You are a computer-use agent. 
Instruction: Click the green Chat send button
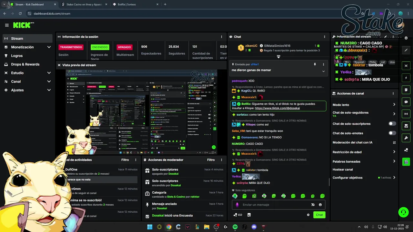pos(319,215)
